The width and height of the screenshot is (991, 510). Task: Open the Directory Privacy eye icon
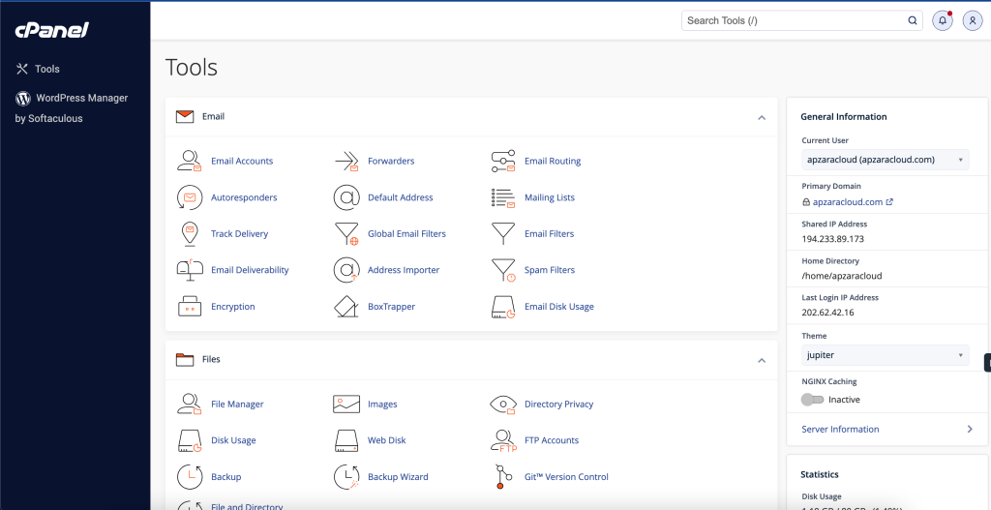pos(503,404)
